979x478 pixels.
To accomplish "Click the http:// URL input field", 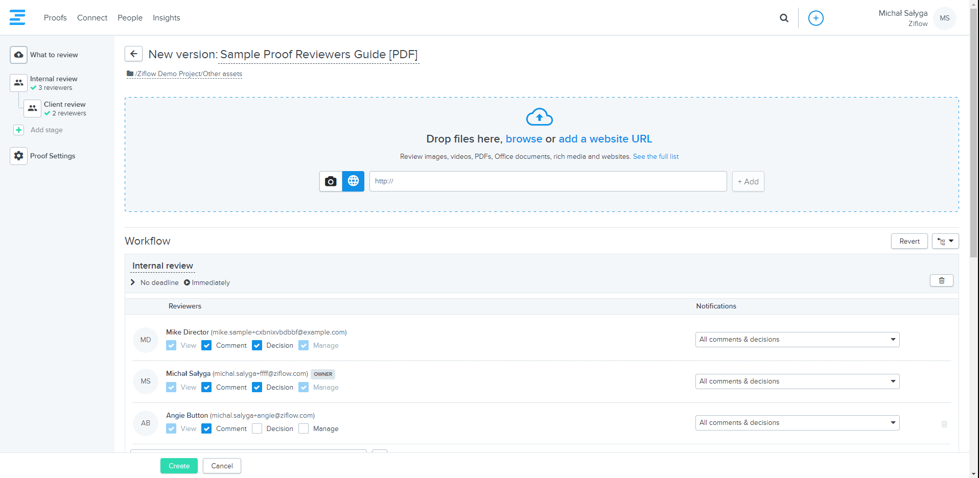I will tap(548, 181).
